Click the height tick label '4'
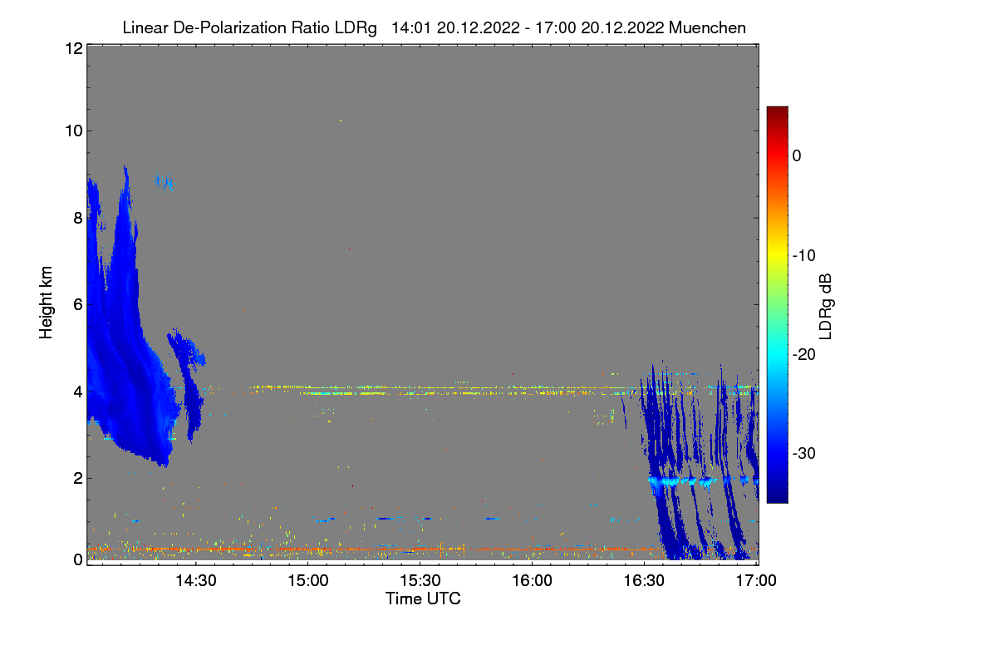Viewport: 997px width, 665px height. [77, 391]
